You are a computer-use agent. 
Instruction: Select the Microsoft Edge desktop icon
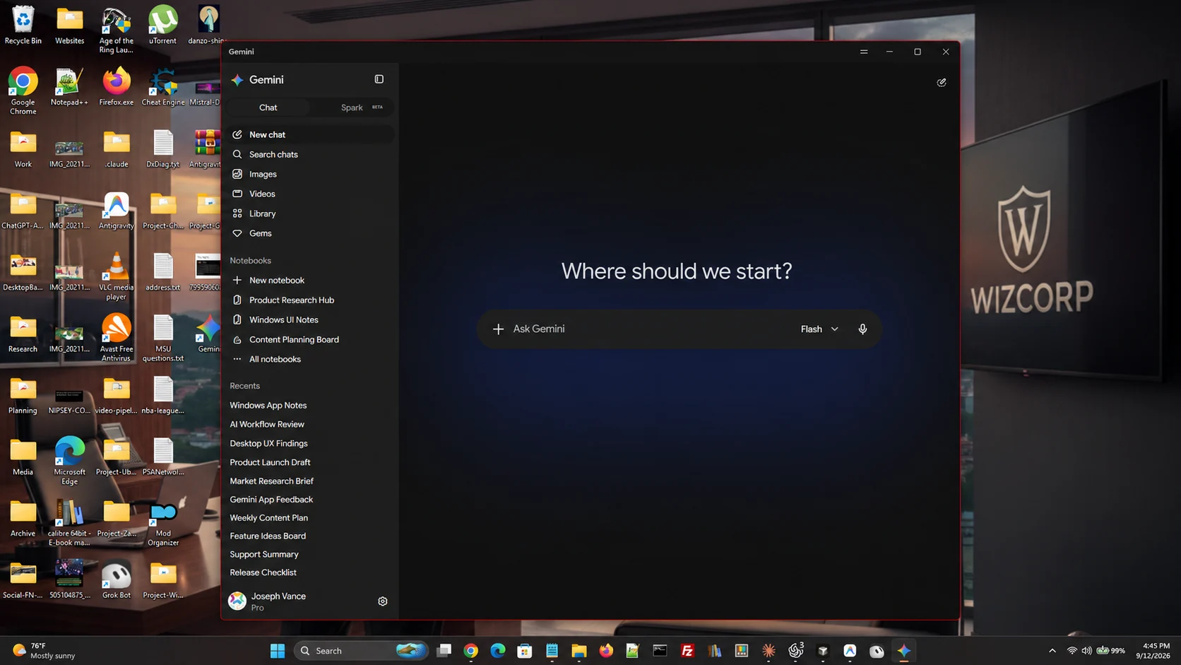pos(69,461)
